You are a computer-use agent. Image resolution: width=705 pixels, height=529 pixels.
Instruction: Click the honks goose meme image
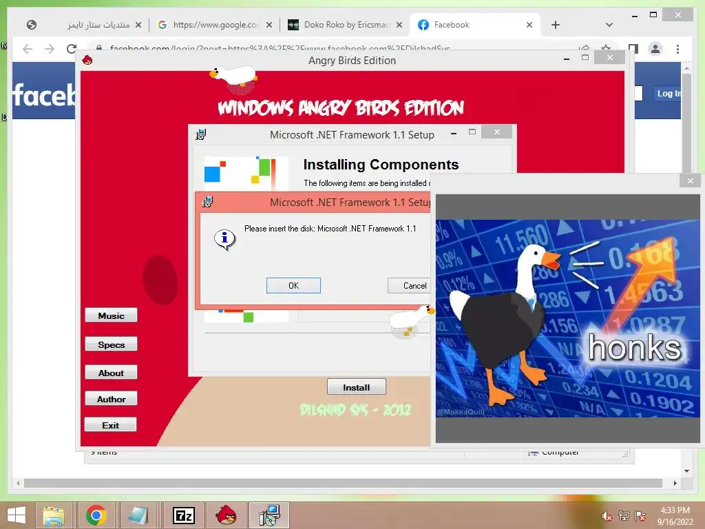[x=568, y=318]
